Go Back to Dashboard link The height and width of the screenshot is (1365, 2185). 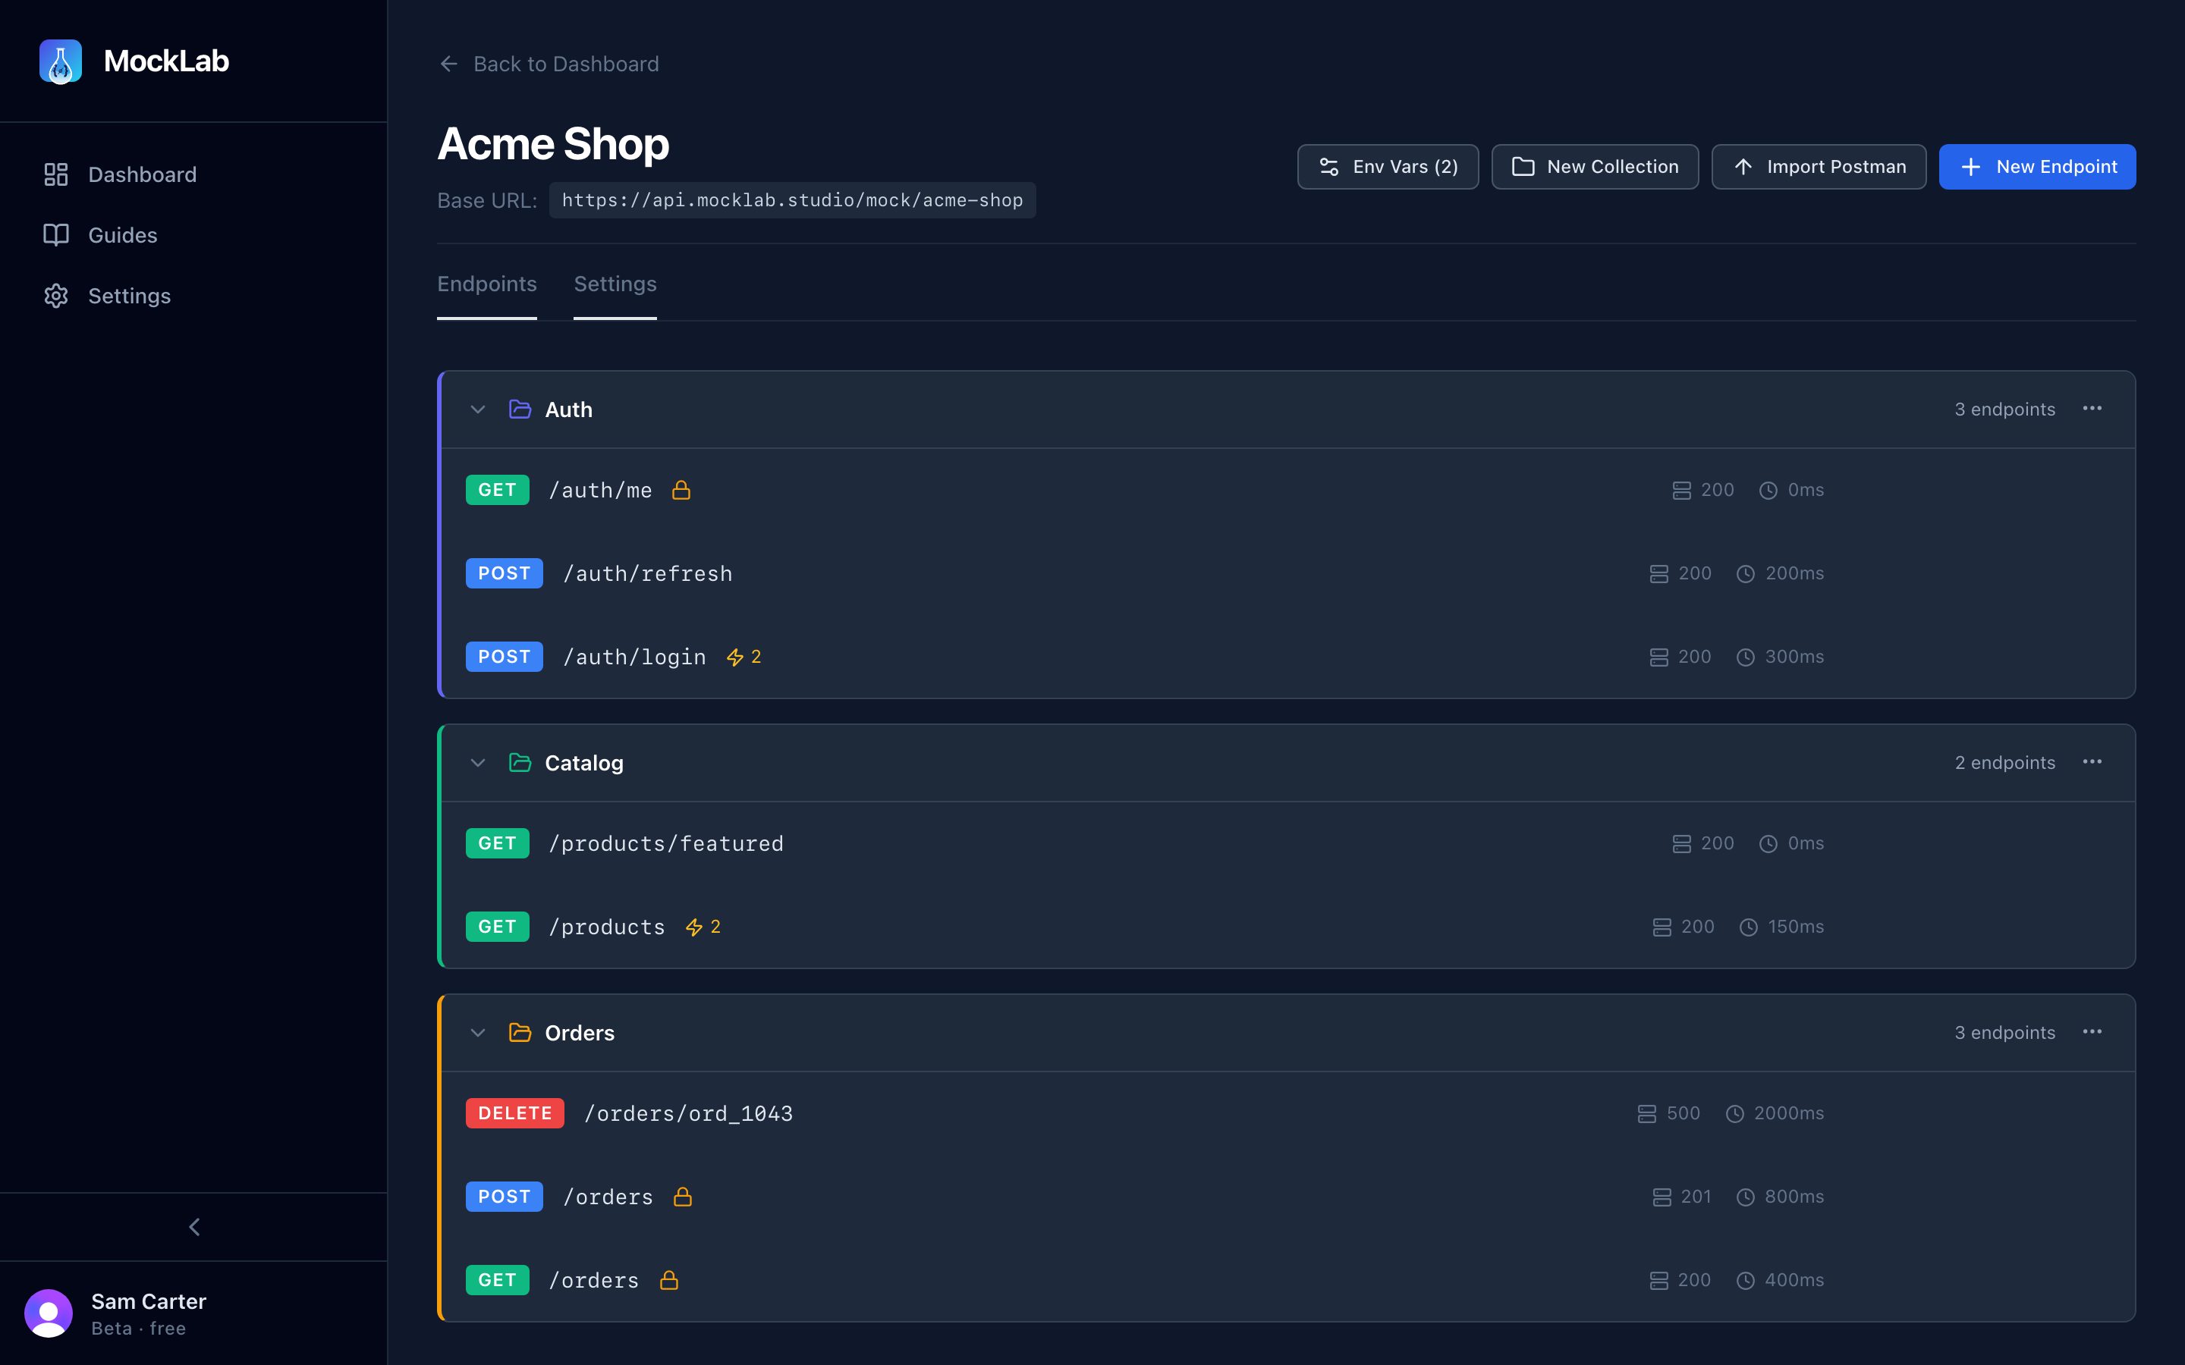pyautogui.click(x=549, y=64)
